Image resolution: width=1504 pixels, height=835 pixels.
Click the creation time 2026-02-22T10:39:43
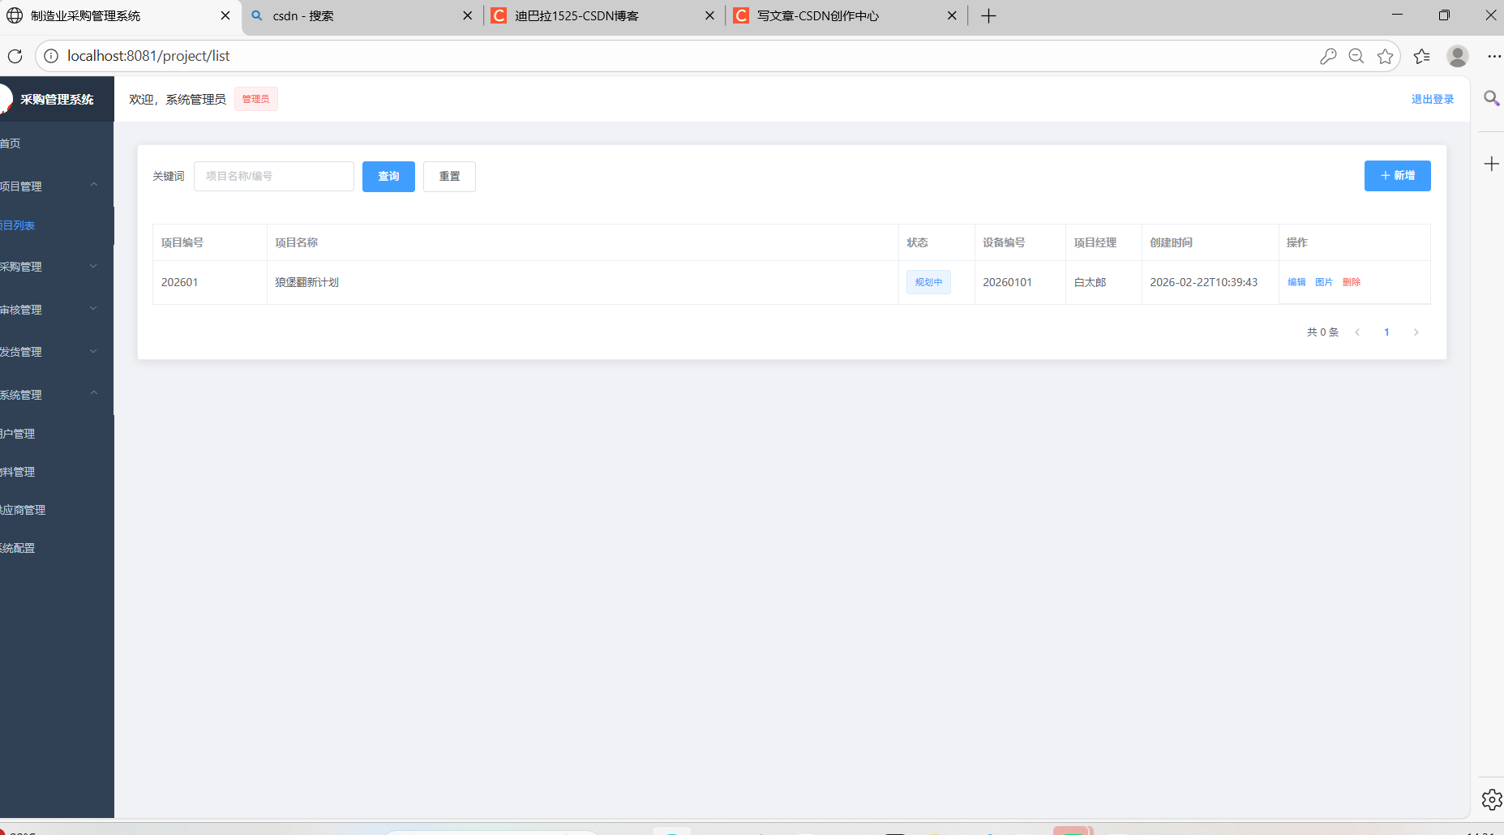click(x=1203, y=282)
